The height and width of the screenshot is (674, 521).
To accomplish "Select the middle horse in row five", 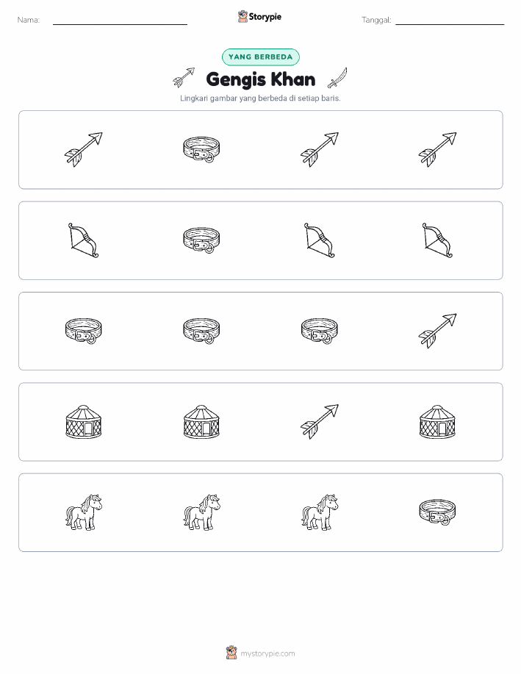I will coord(201,512).
